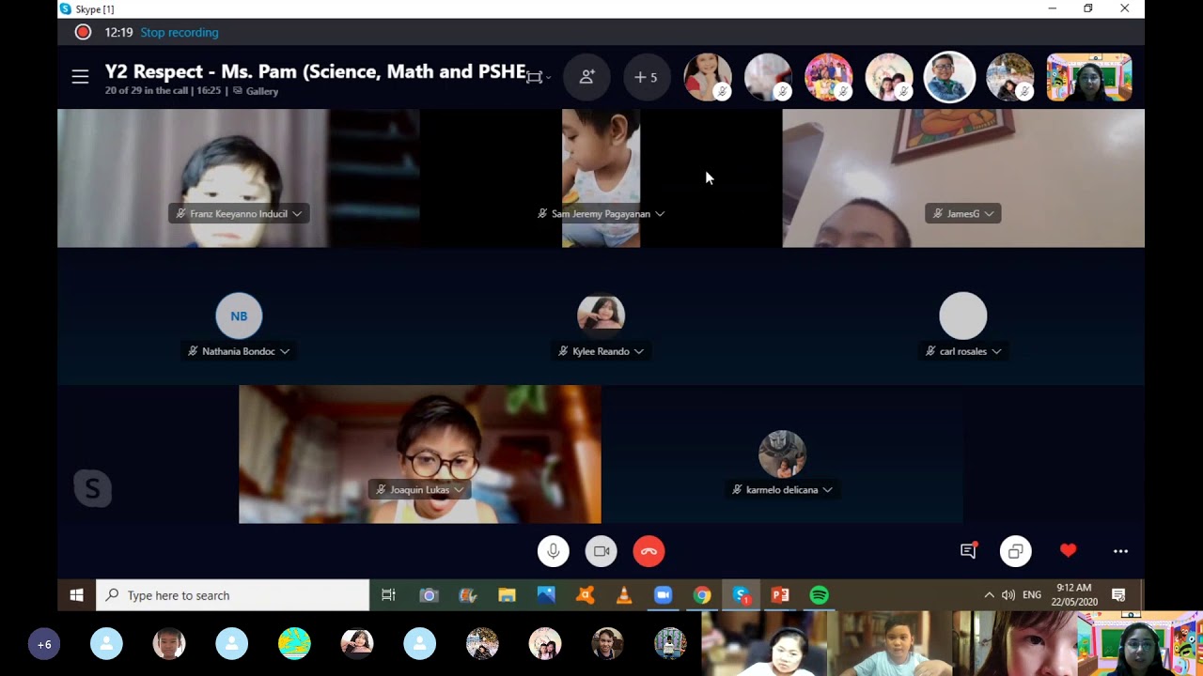Select top-bar avatar of woman in red
Viewport: 1203px width, 676px height.
[708, 77]
